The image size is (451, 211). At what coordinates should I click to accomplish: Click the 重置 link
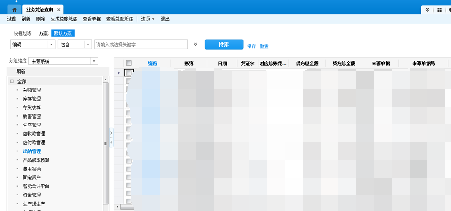coord(264,46)
